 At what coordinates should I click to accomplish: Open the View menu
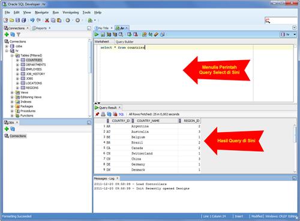pyautogui.click(x=27, y=13)
